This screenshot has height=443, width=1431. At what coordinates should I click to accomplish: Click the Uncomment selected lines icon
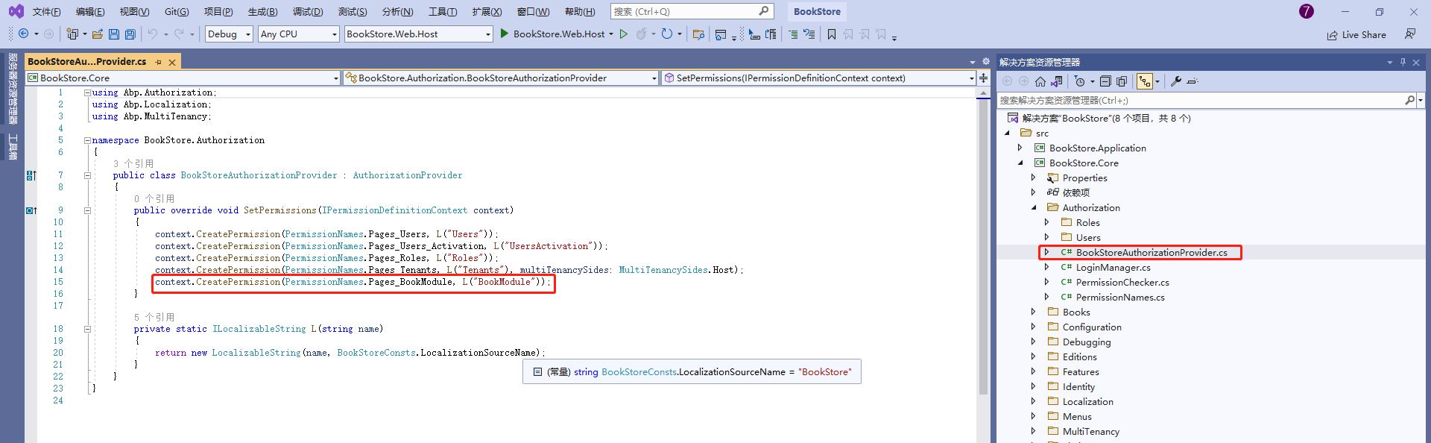809,34
